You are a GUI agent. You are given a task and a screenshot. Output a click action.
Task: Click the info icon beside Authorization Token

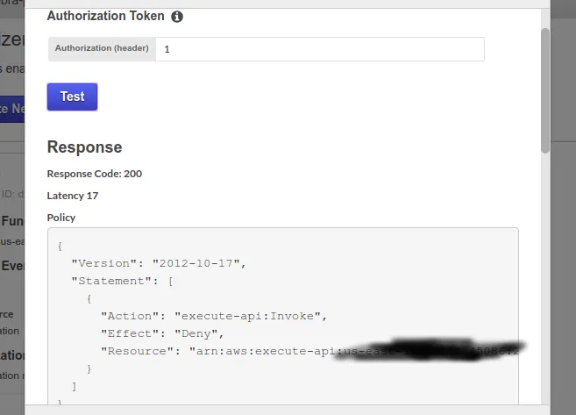tap(177, 17)
